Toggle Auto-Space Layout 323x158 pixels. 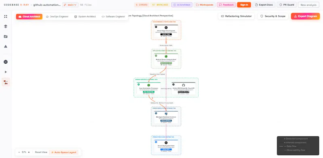(64, 152)
